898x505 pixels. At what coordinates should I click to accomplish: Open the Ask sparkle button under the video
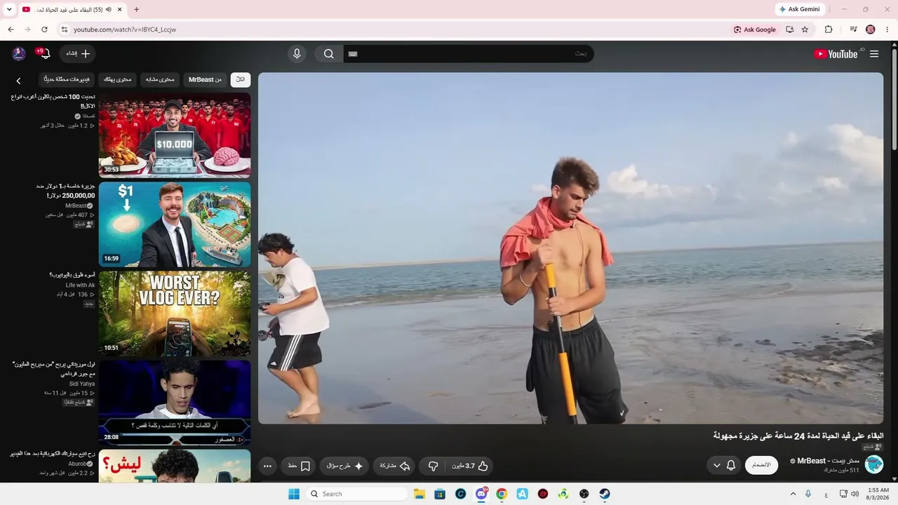tap(345, 466)
